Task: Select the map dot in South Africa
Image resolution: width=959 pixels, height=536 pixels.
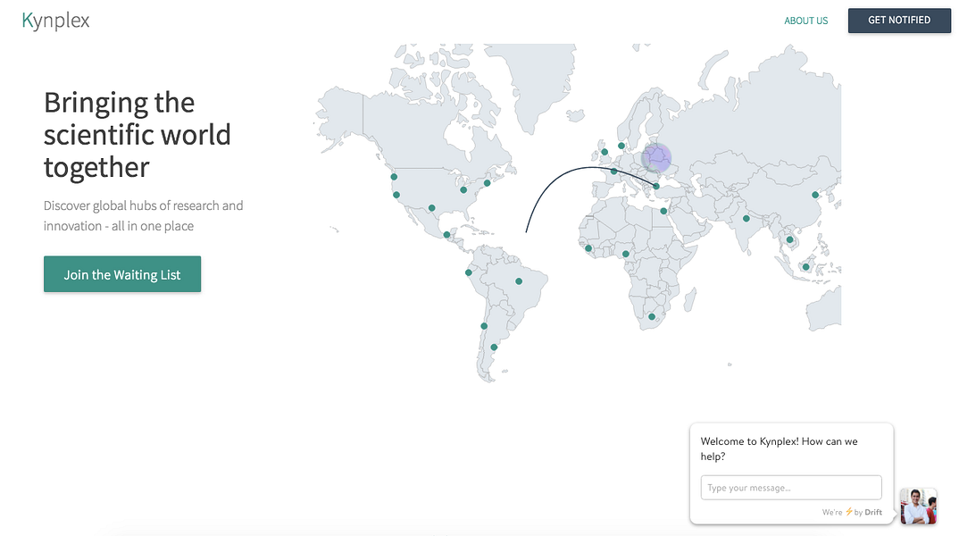Action: point(652,317)
